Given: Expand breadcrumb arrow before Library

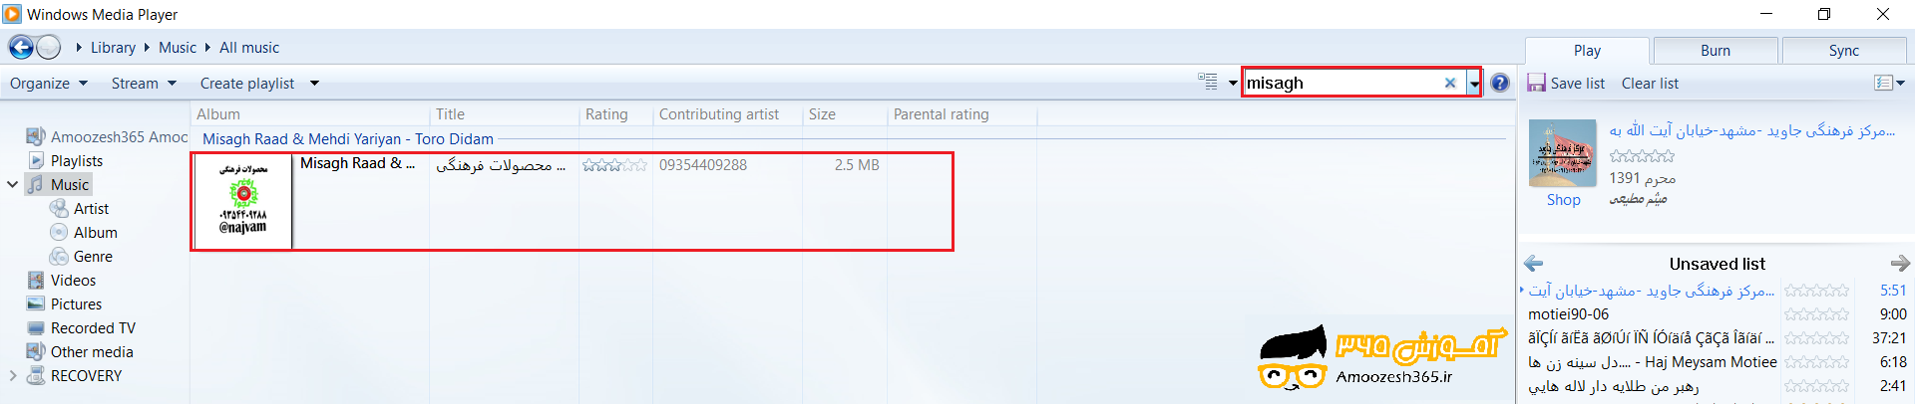Looking at the screenshot, I should [x=79, y=47].
